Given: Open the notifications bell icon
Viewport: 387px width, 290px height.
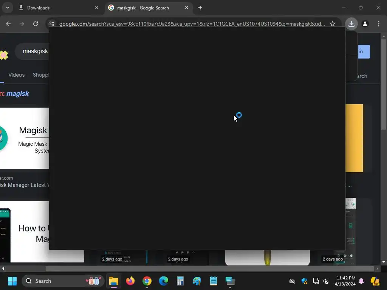Looking at the screenshot, I should click(x=361, y=281).
